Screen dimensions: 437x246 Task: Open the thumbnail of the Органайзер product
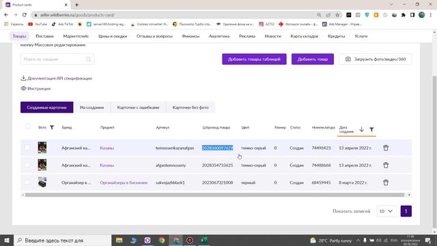click(x=42, y=182)
